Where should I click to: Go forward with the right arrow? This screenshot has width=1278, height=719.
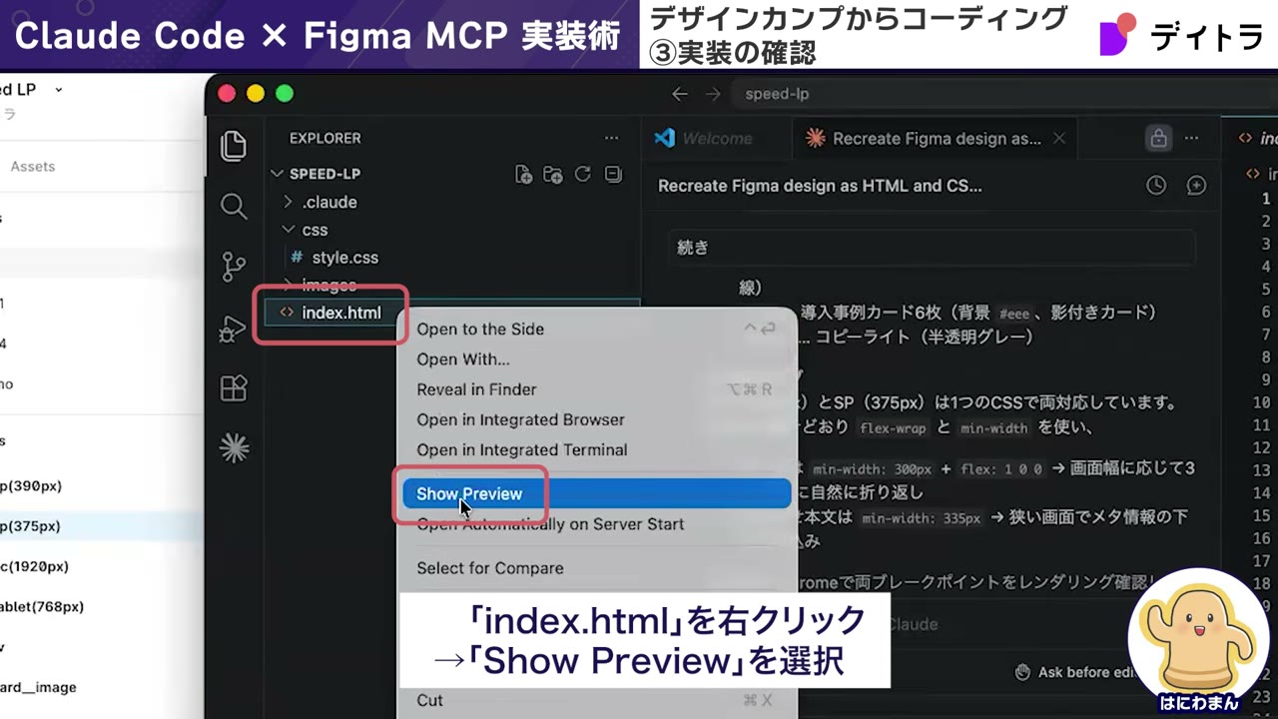coord(713,94)
